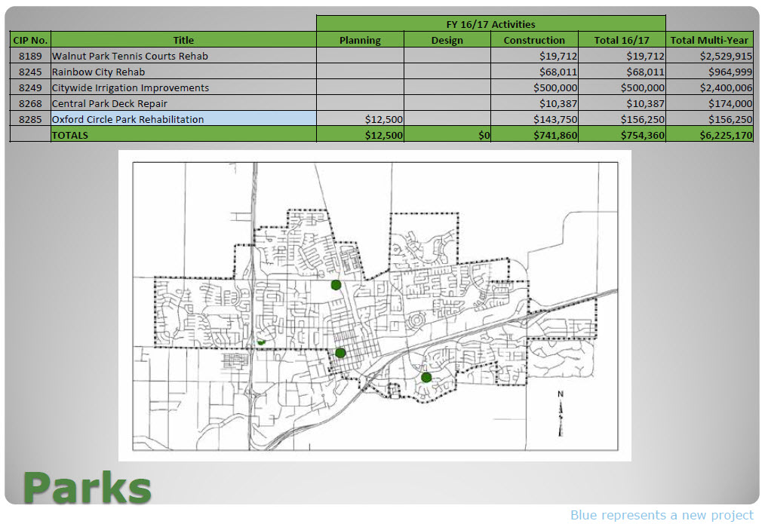765x524 pixels.
Task: Select the Walnut Park Tennis Courts Rehab title
Action: point(130,56)
